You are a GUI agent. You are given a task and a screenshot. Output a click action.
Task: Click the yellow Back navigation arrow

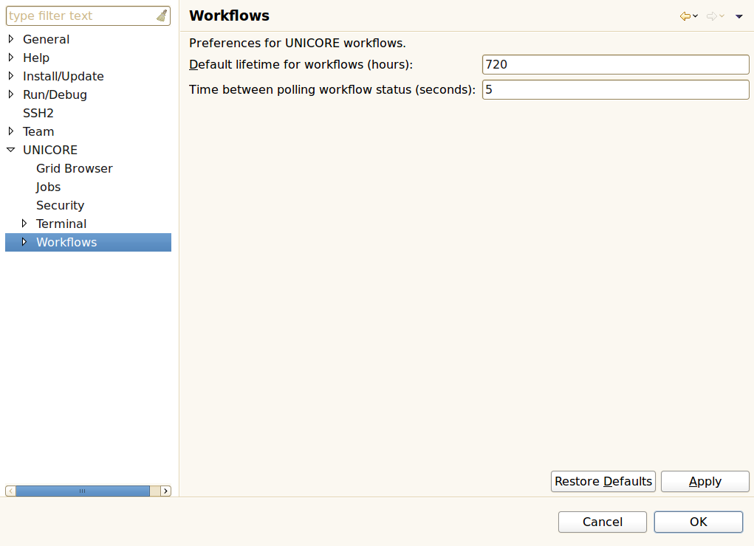(685, 16)
